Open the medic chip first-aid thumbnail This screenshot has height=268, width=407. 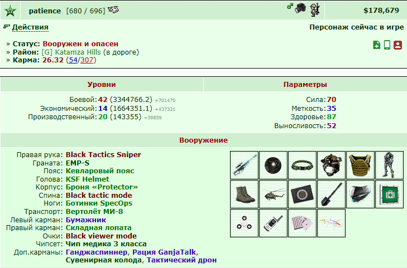[x=389, y=194]
